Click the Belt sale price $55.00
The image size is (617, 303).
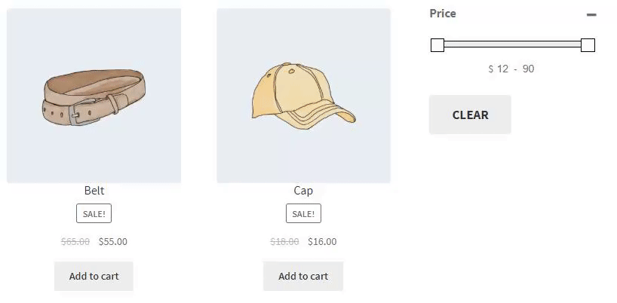pyautogui.click(x=113, y=241)
